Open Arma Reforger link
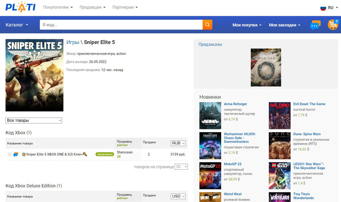 click(235, 104)
